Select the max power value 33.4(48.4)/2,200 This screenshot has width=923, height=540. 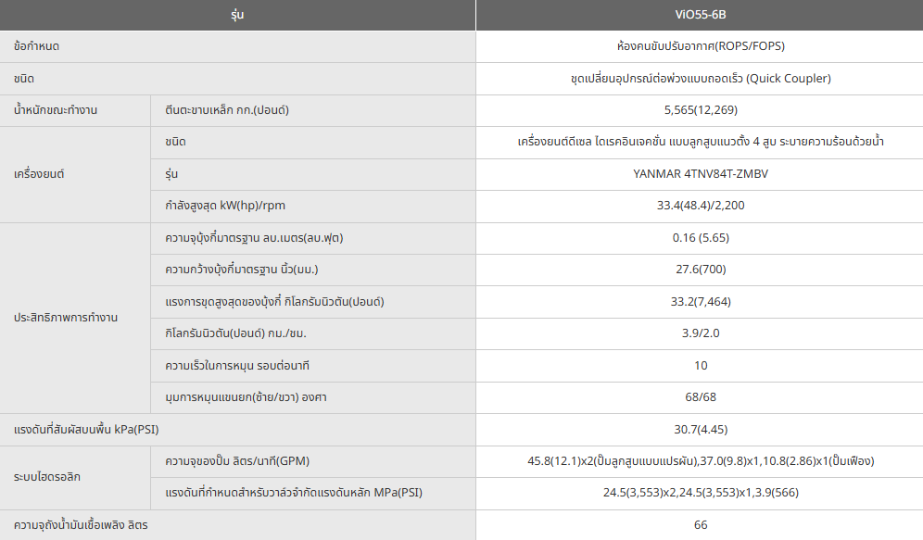pyautogui.click(x=700, y=206)
